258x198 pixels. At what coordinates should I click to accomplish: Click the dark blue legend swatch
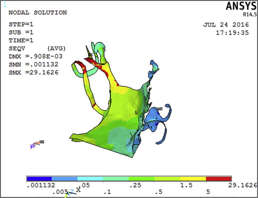(39, 178)
